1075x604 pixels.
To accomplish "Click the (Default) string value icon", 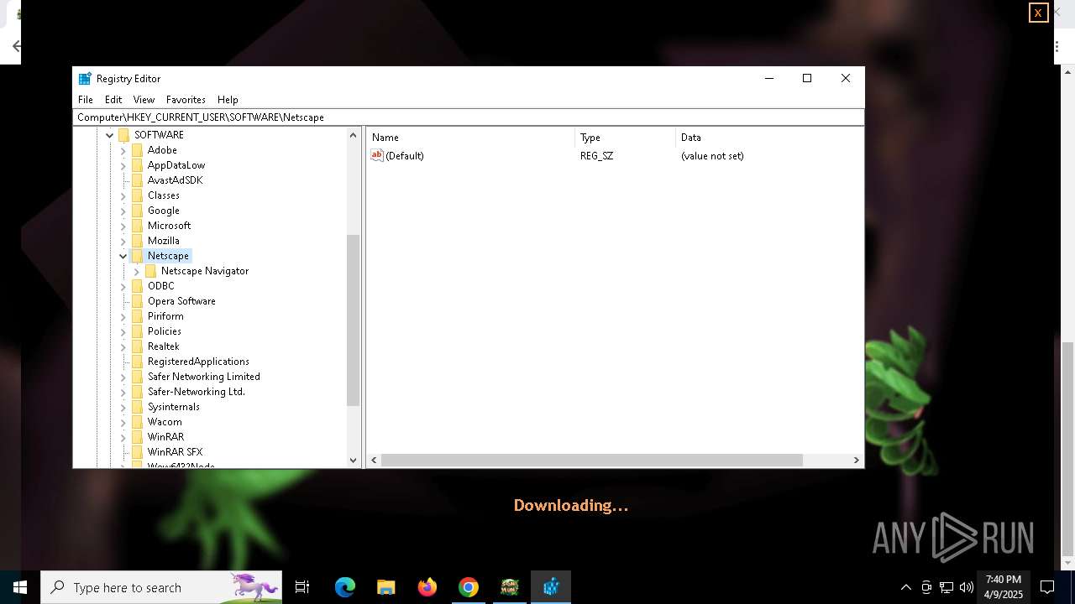I will tap(377, 155).
